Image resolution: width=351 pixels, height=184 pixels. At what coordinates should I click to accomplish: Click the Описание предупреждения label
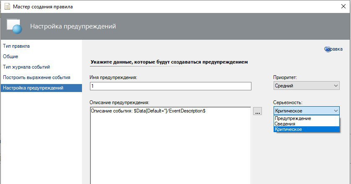point(119,102)
